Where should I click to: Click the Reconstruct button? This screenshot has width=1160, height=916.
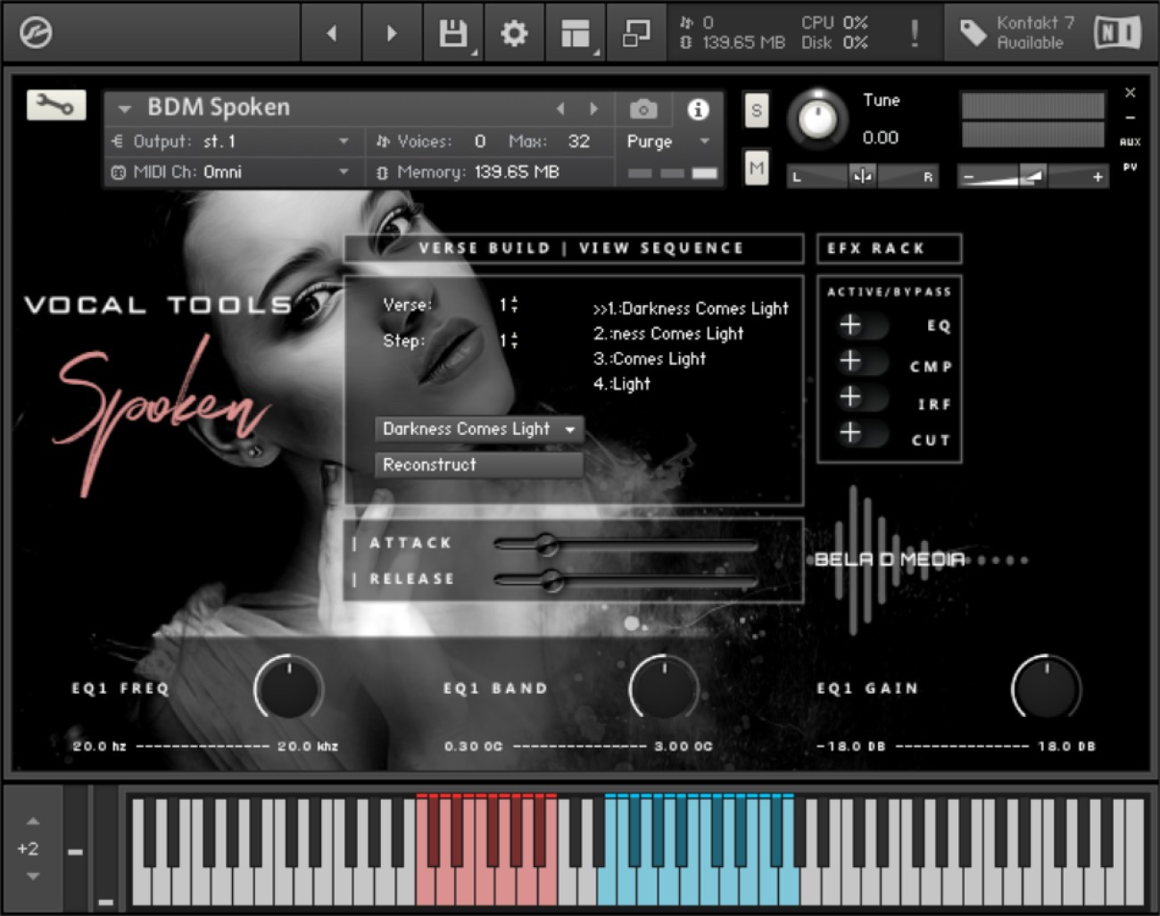click(x=478, y=464)
